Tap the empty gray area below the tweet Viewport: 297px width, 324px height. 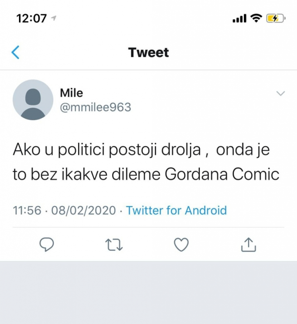(149, 291)
